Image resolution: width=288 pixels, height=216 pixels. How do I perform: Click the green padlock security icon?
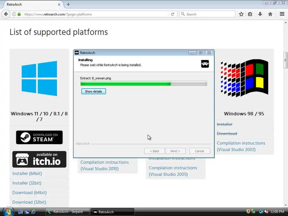click(19, 14)
